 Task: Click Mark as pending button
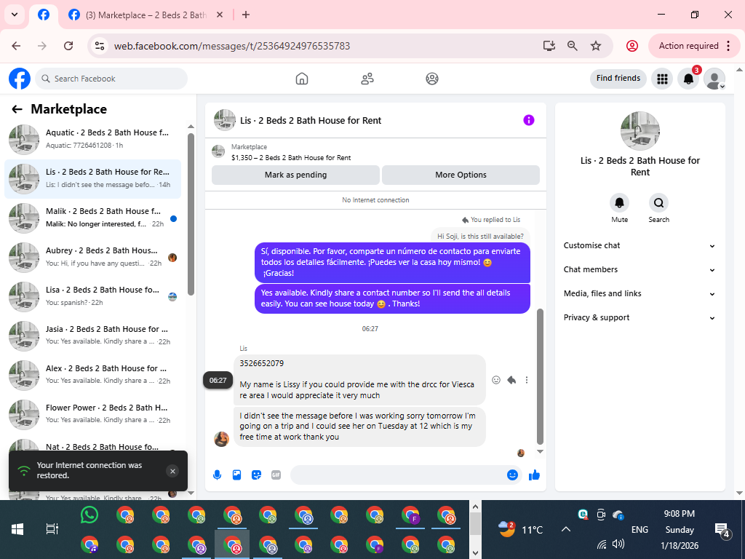[295, 175]
